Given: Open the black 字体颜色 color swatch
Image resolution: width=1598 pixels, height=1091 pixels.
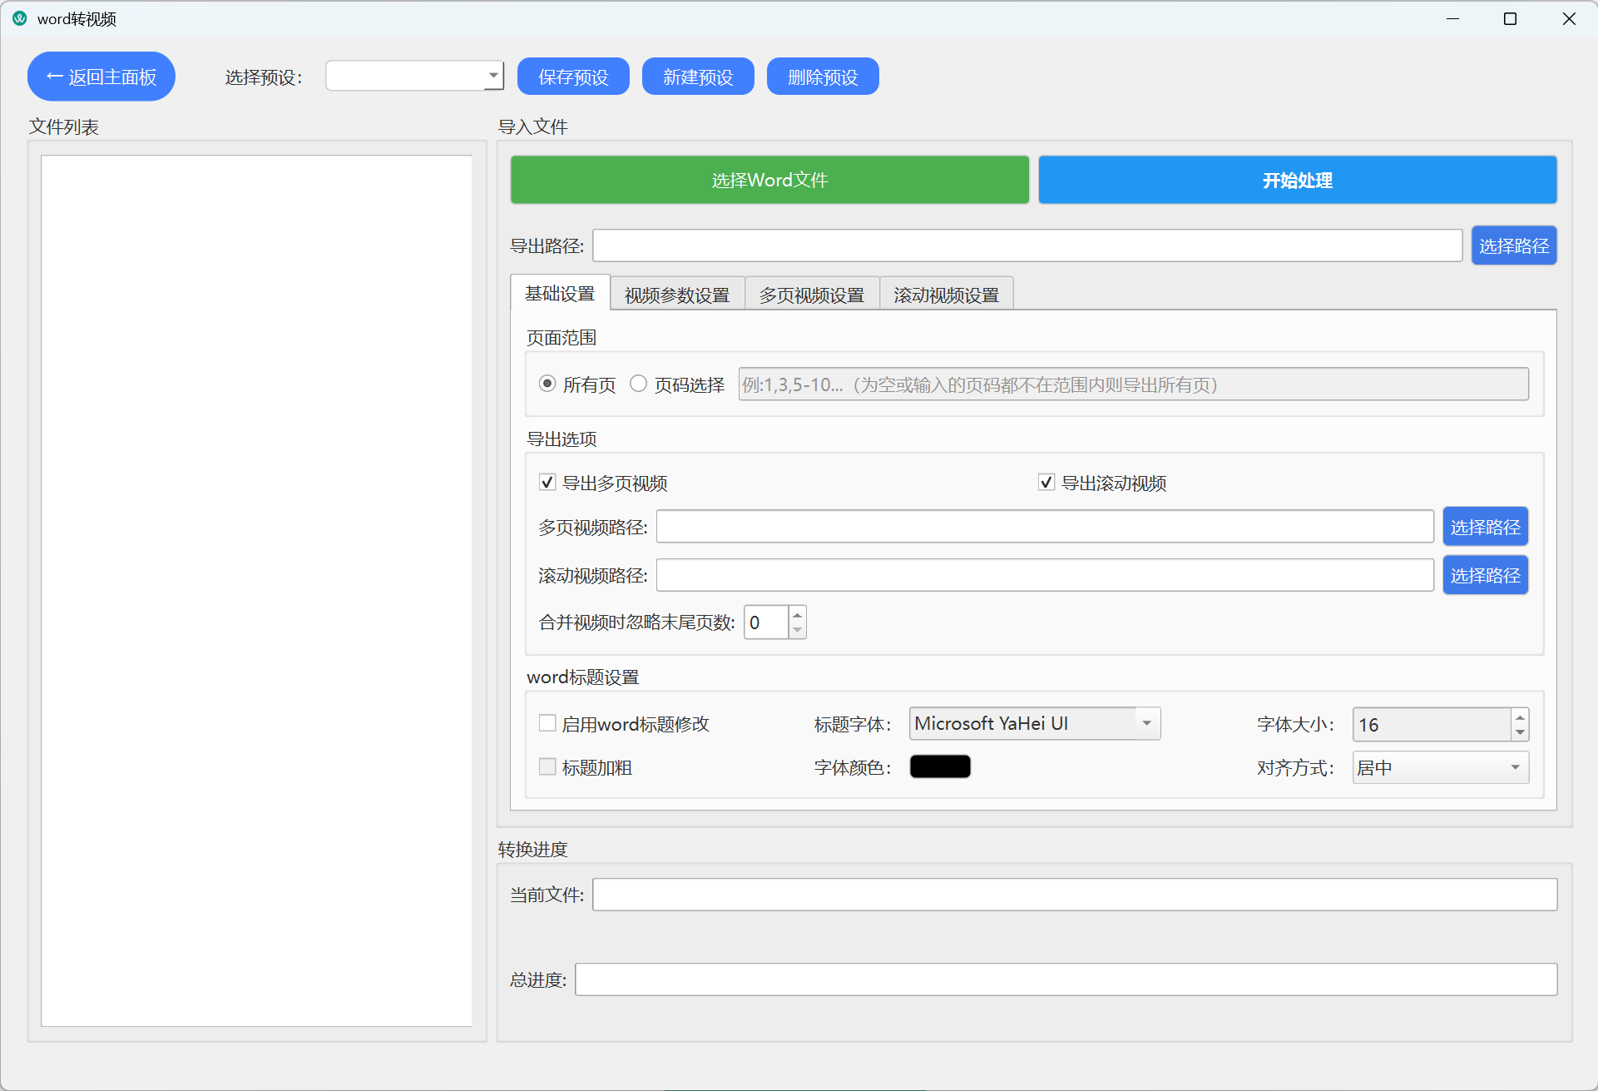Looking at the screenshot, I should 940,766.
